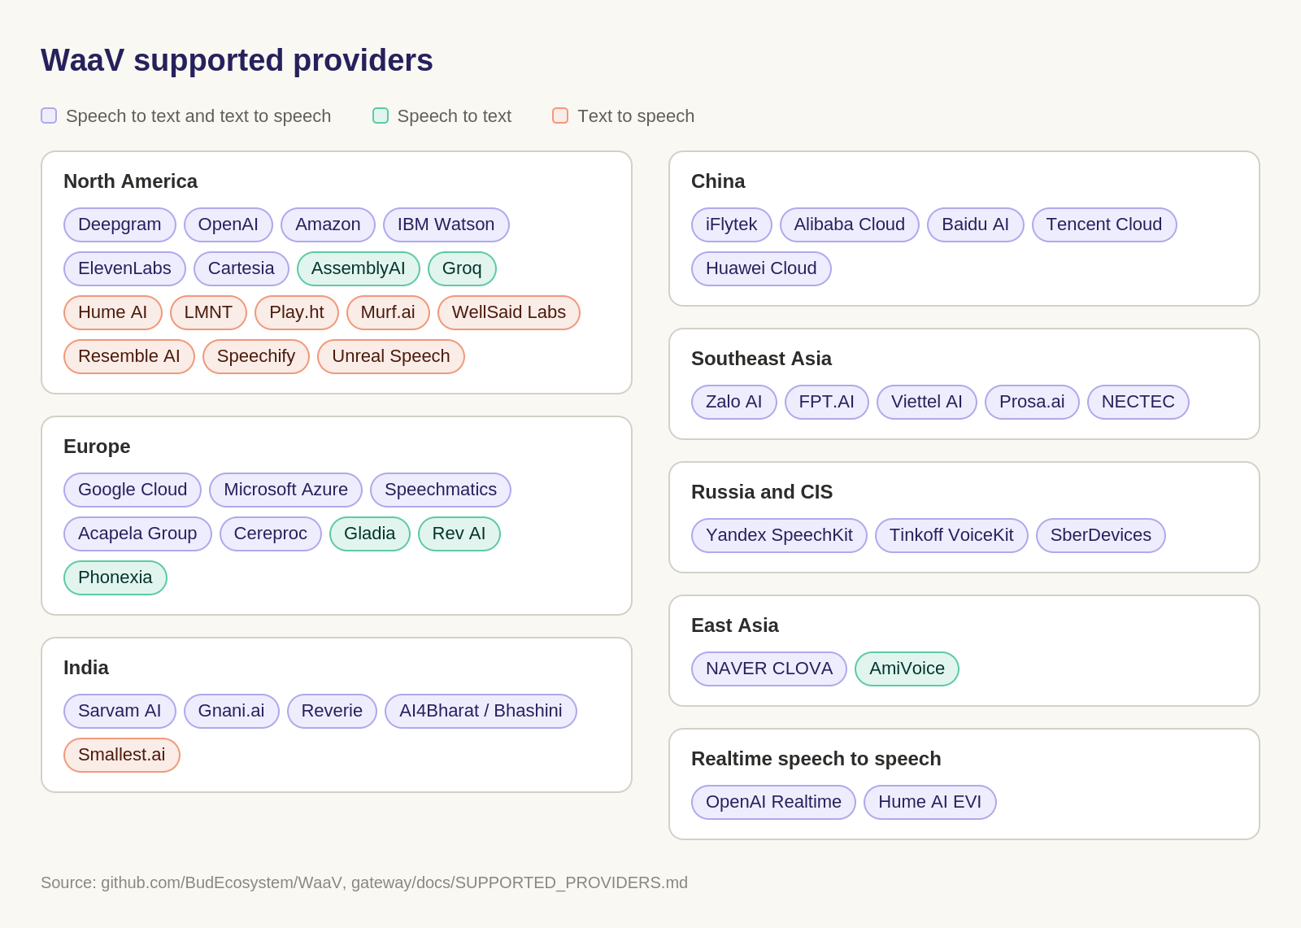Viewport: 1301px width, 928px height.
Task: Click the Play.ht pill
Action: [297, 312]
